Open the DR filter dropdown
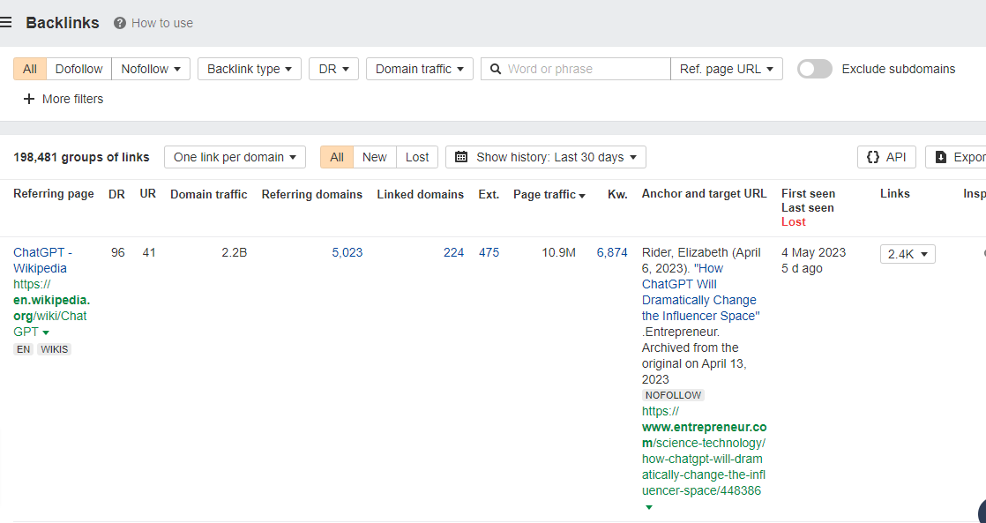Image resolution: width=986 pixels, height=523 pixels. pos(333,69)
